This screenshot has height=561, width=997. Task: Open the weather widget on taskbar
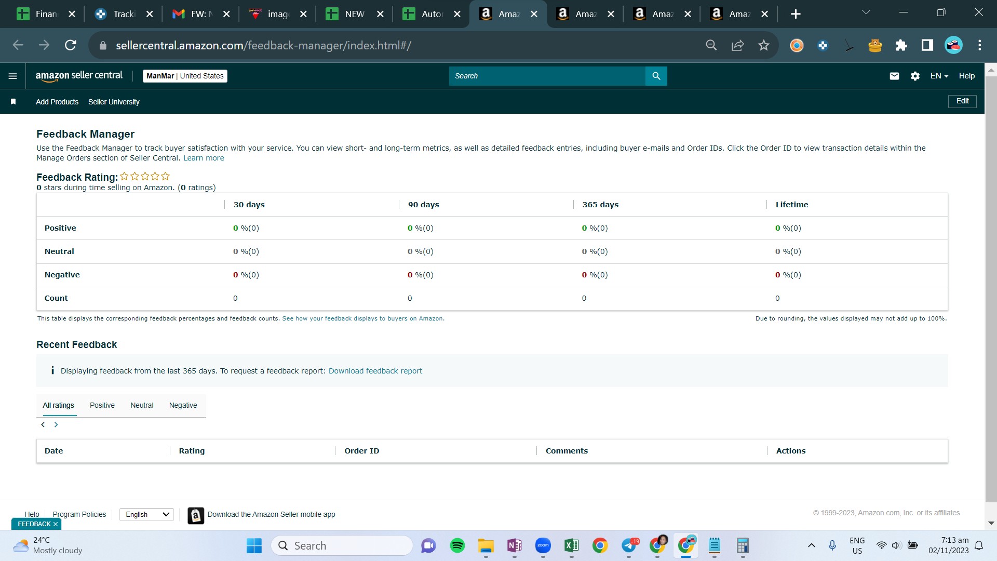click(x=48, y=546)
